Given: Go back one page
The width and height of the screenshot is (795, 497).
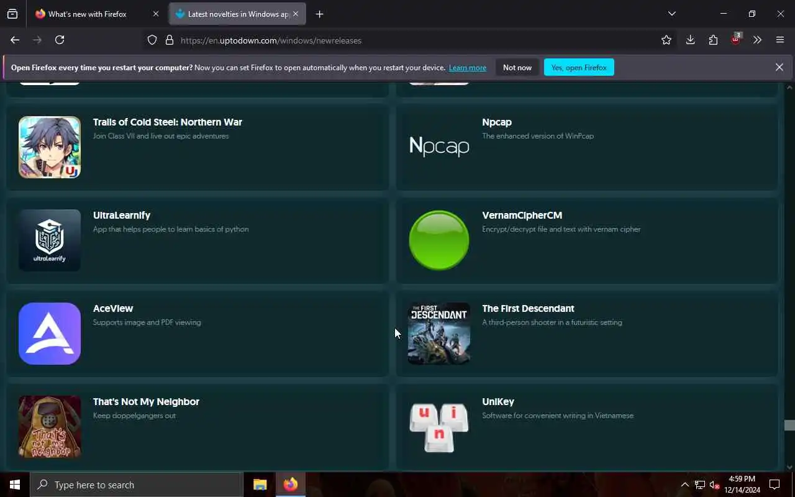Looking at the screenshot, I should pyautogui.click(x=15, y=40).
